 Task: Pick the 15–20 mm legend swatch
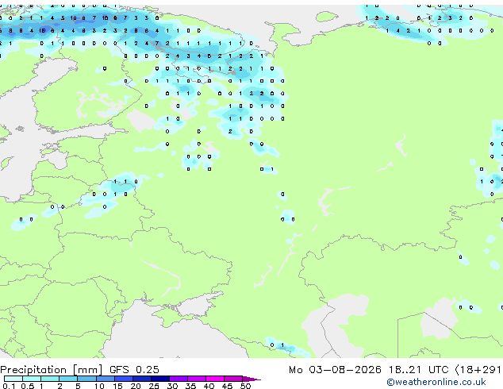(123, 379)
